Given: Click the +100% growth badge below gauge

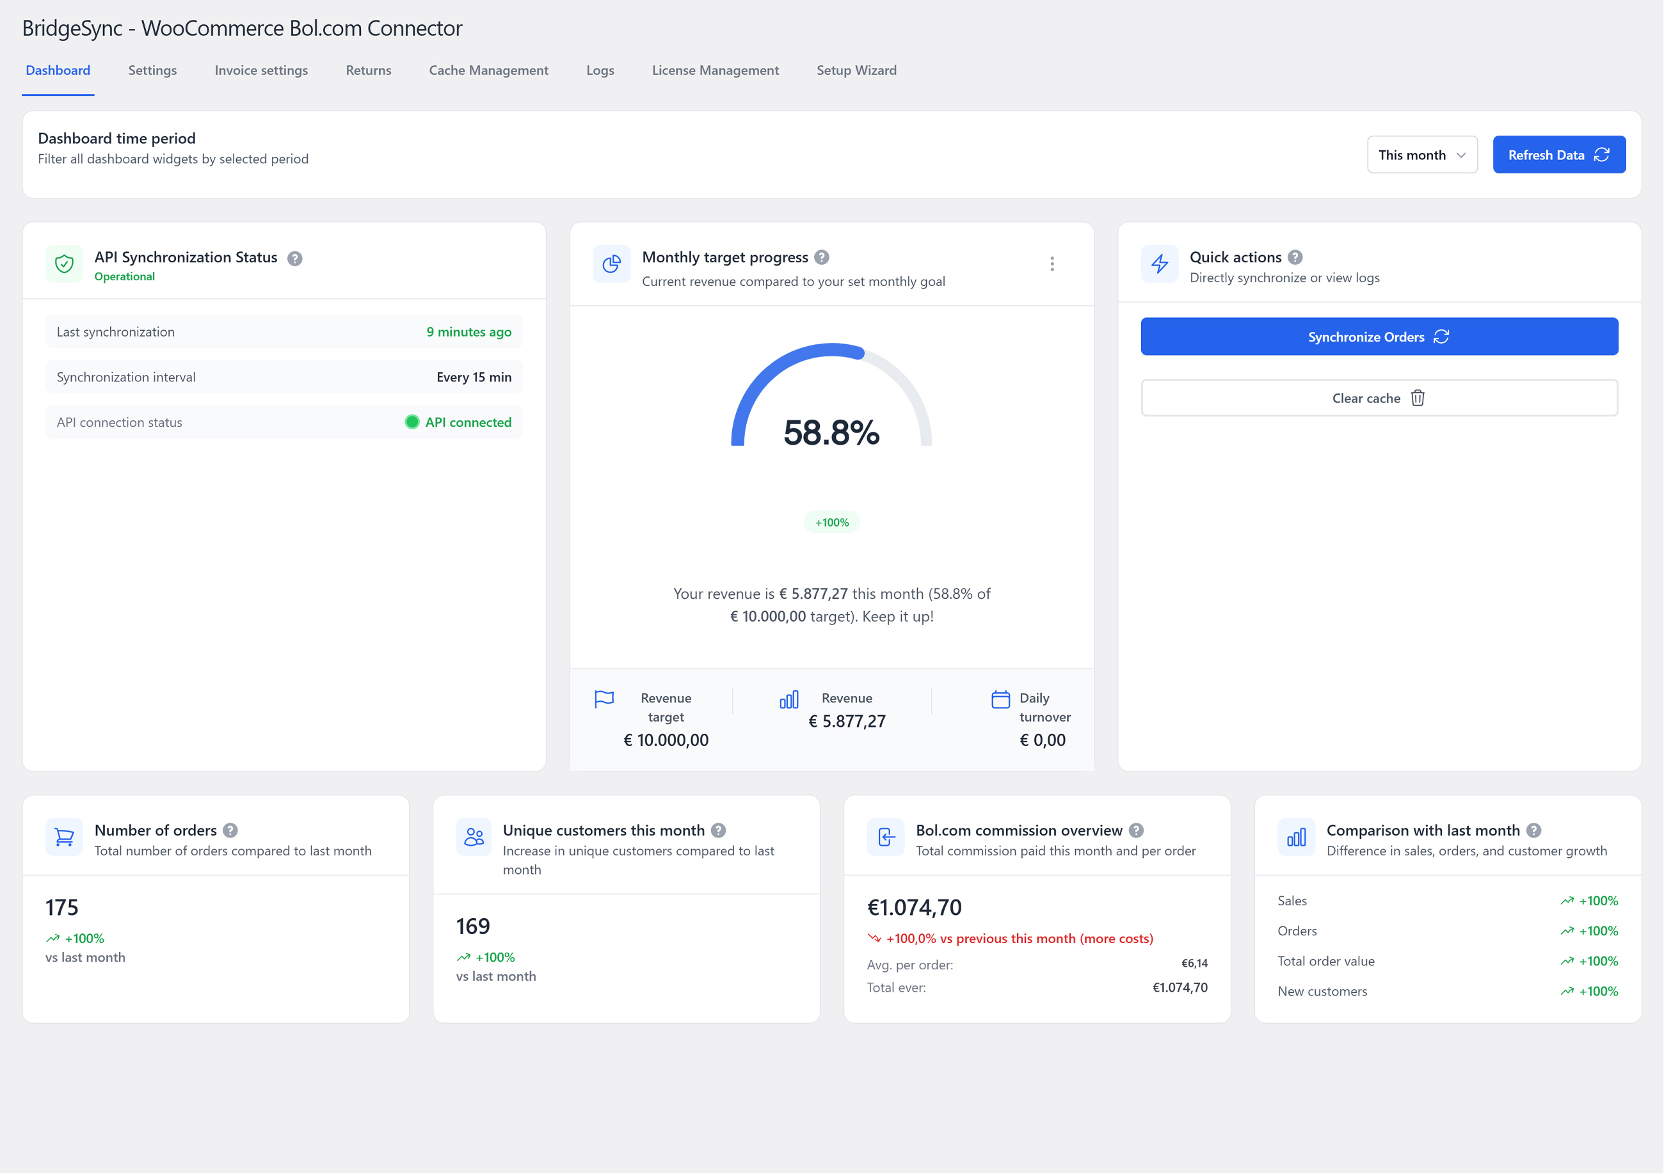Looking at the screenshot, I should click(831, 523).
